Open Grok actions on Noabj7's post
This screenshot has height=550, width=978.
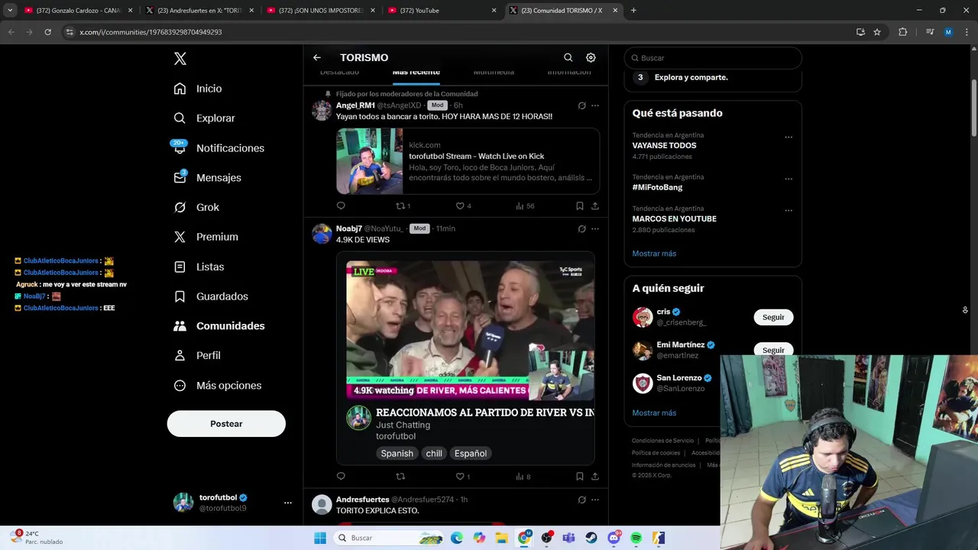click(x=581, y=228)
